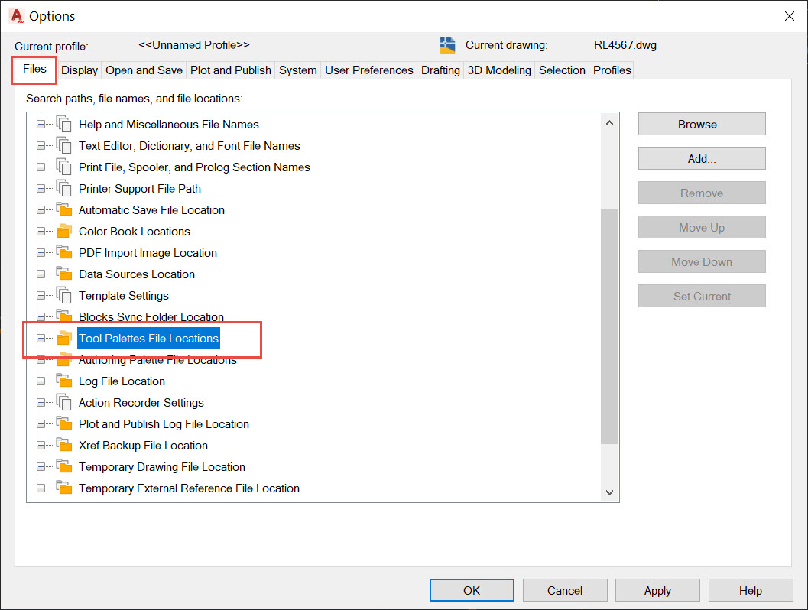Click the folder icon beside Xref Backup File Location
The height and width of the screenshot is (610, 808).
(x=64, y=445)
